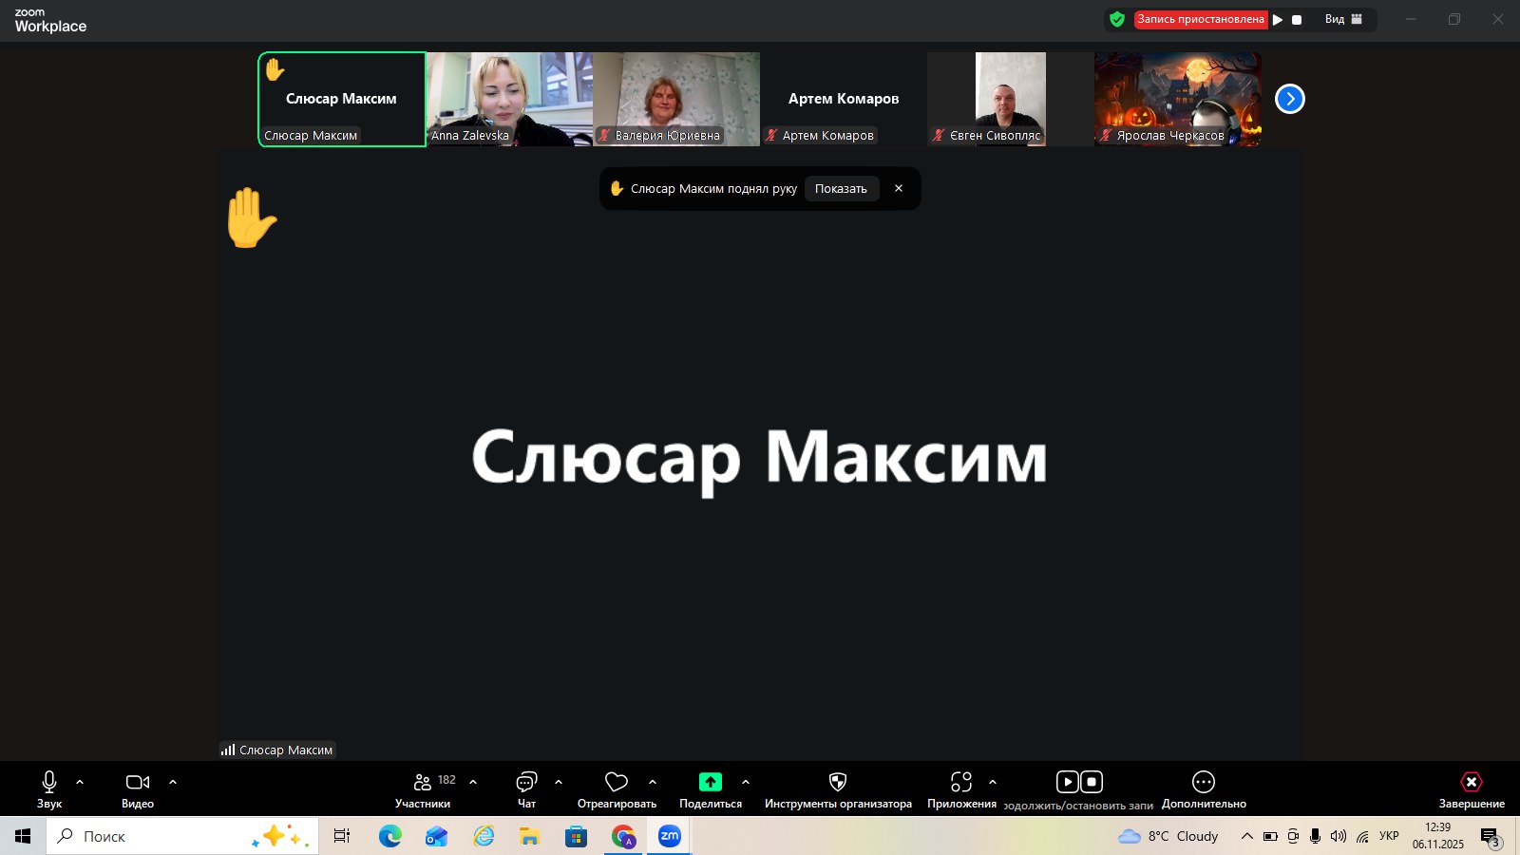Viewport: 1520px width, 855px height.
Task: Resume recording with top play button
Action: coord(1278,19)
